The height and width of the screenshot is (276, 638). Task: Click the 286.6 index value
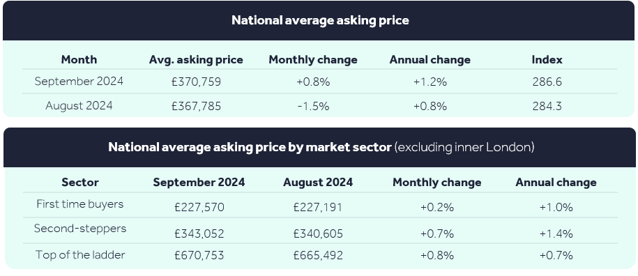pos(547,82)
